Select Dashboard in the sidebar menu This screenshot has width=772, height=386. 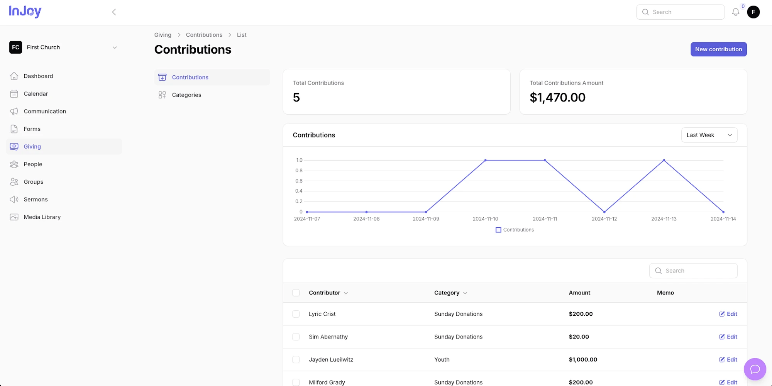pyautogui.click(x=38, y=76)
